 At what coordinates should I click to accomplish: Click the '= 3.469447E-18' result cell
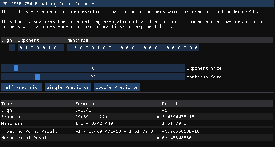tap(176, 117)
